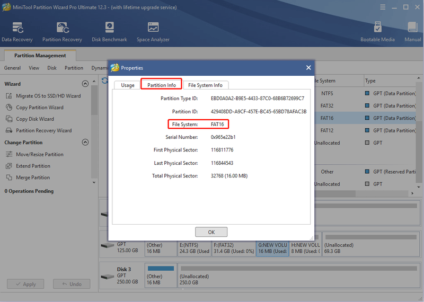
Task: Switch to the File System Info tab
Action: point(206,85)
